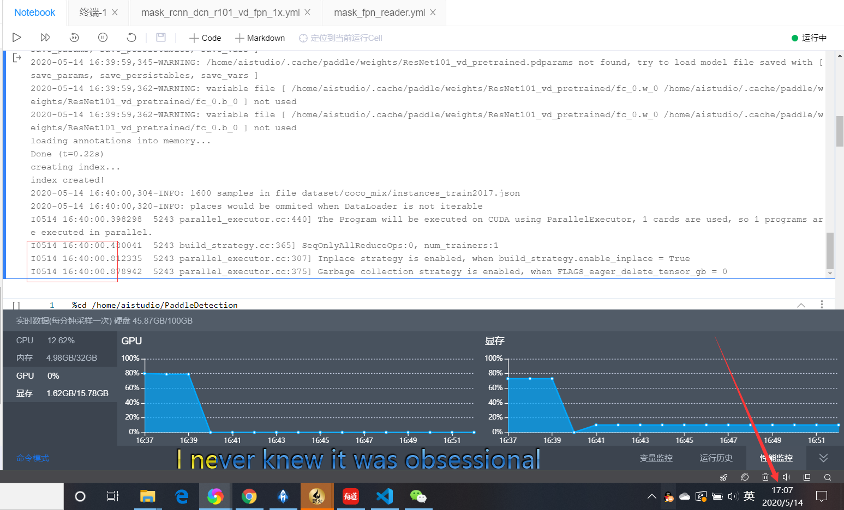Select the GPU 0% monitor row
This screenshot has width=844, height=510.
[60, 376]
